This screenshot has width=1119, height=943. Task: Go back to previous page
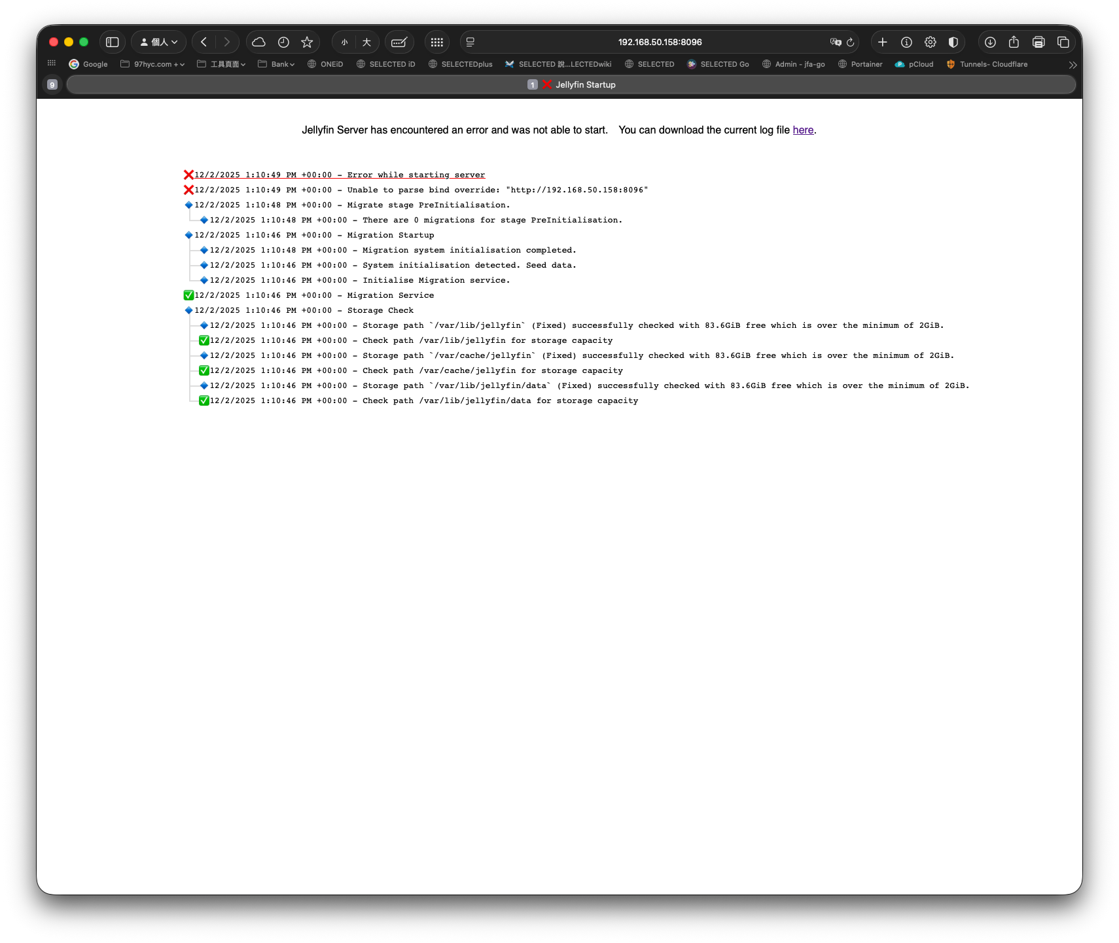(x=204, y=42)
